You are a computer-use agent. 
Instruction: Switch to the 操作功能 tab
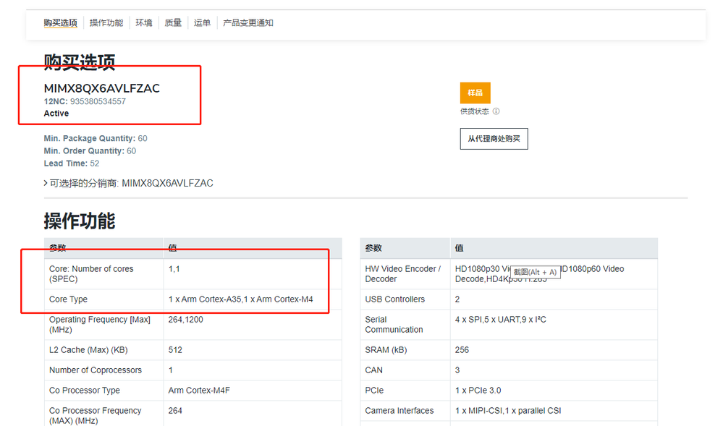106,22
